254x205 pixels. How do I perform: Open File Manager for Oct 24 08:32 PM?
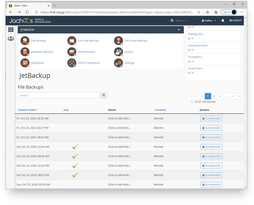[x=211, y=175]
